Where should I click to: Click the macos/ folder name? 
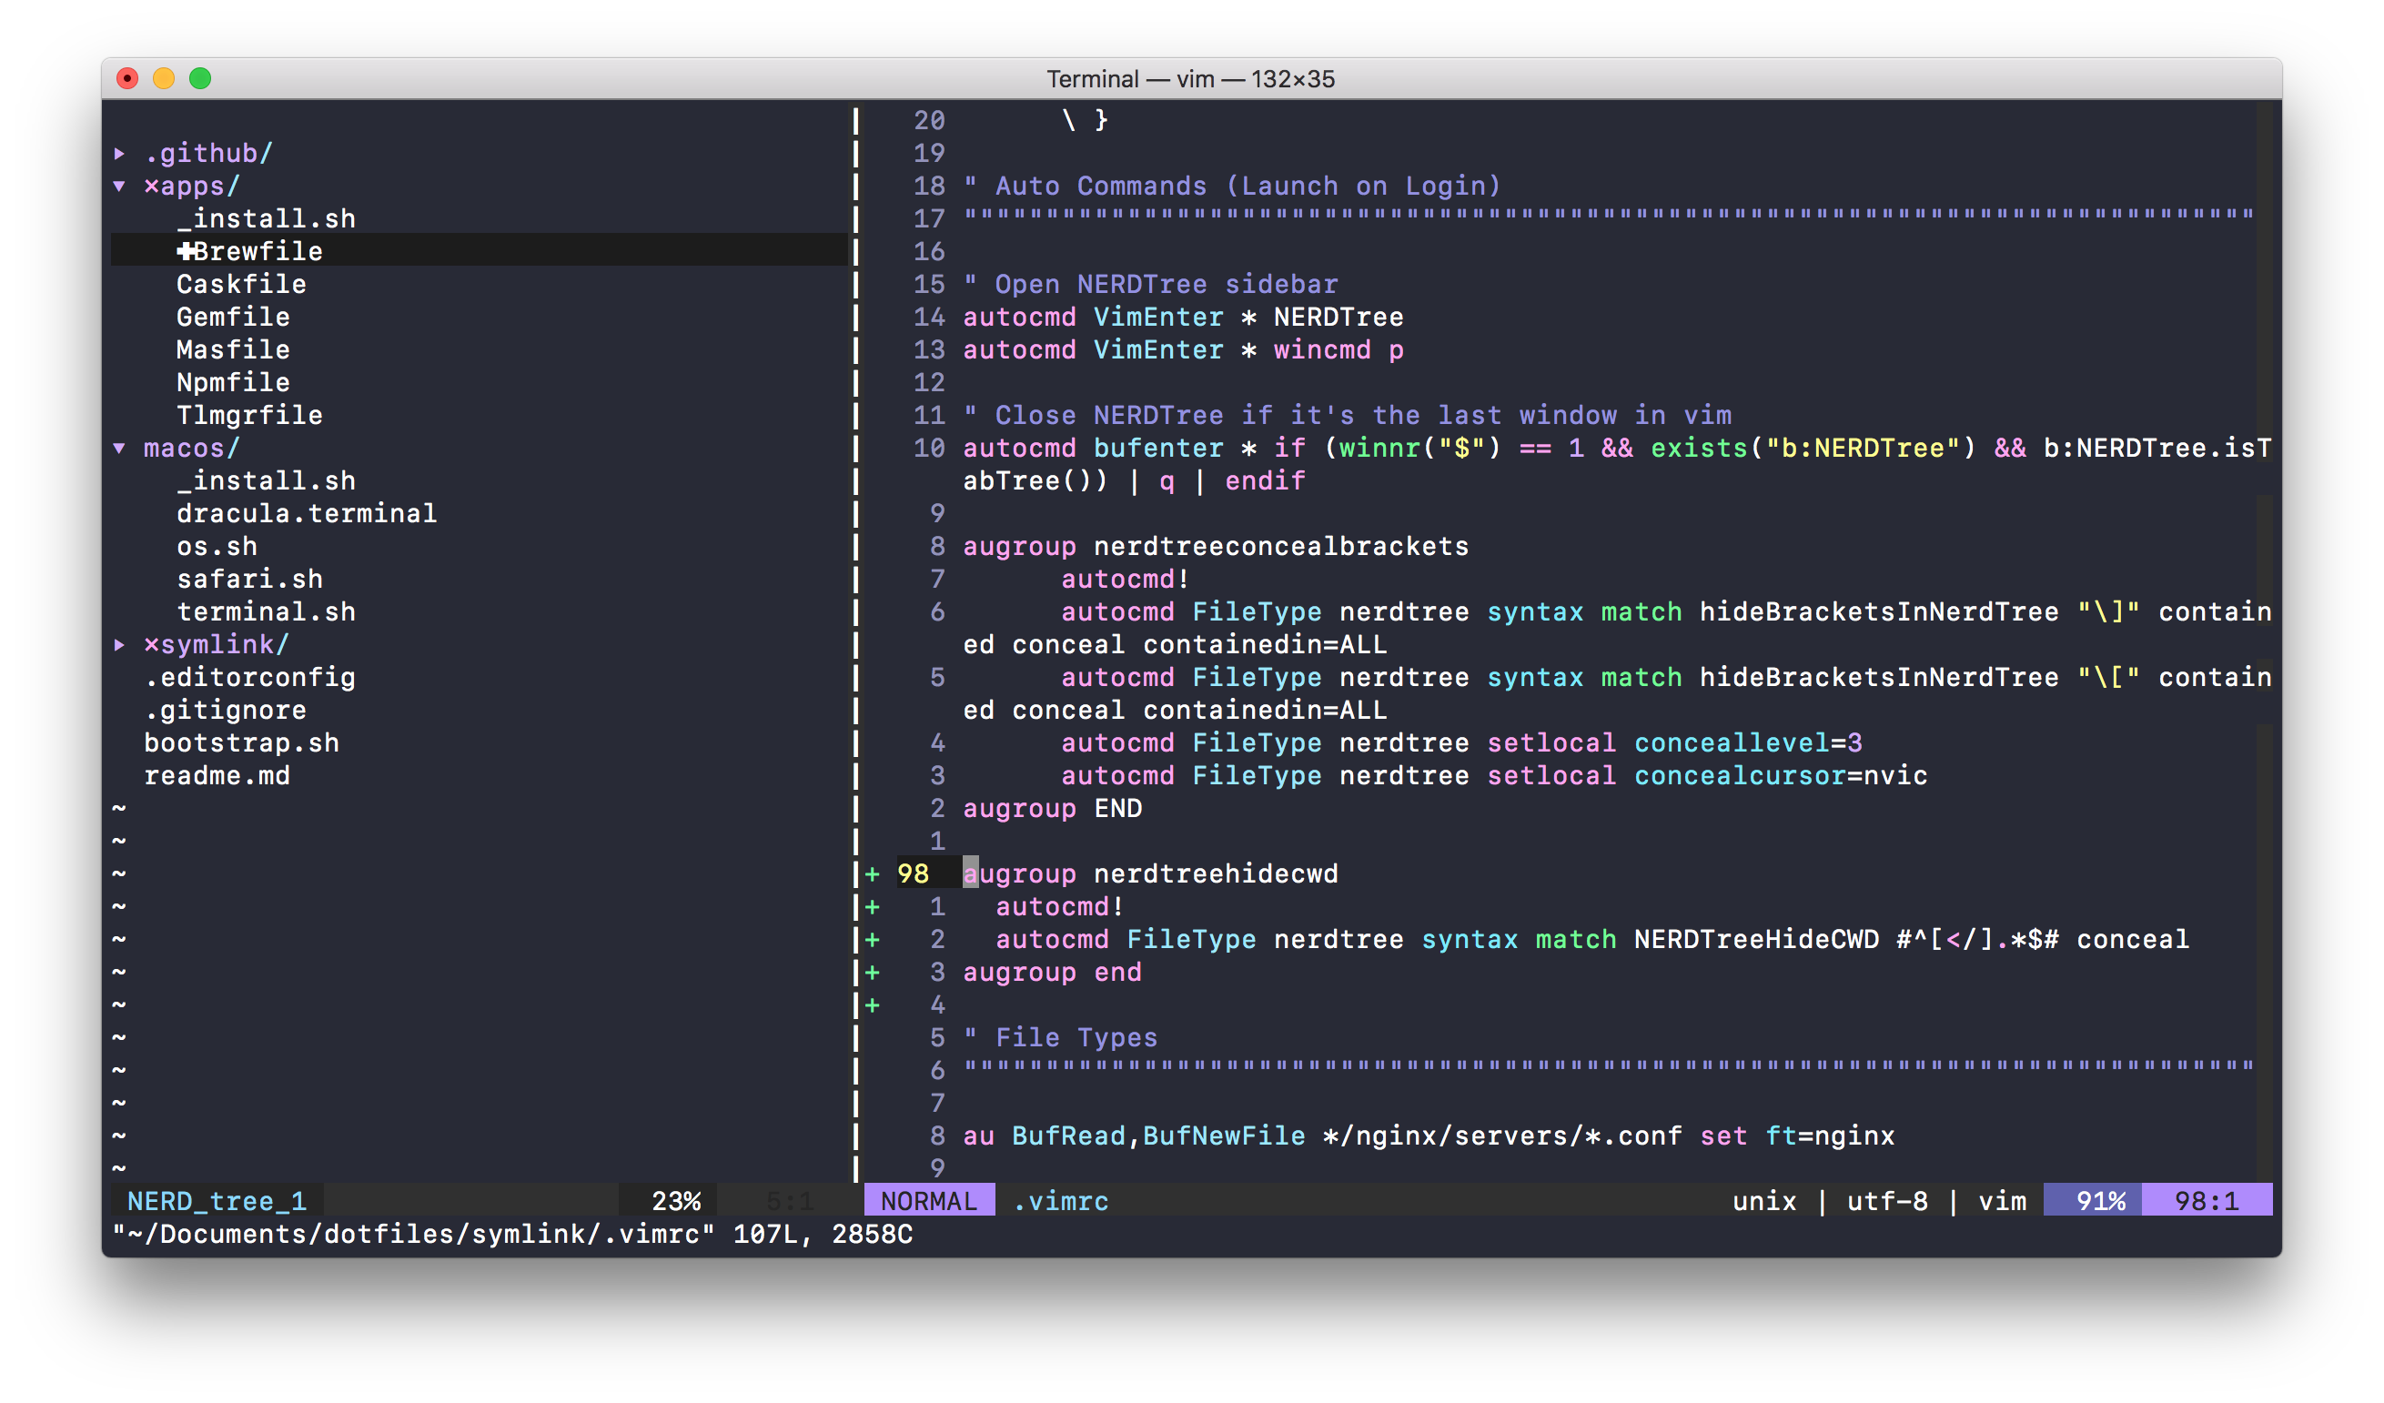tap(192, 448)
